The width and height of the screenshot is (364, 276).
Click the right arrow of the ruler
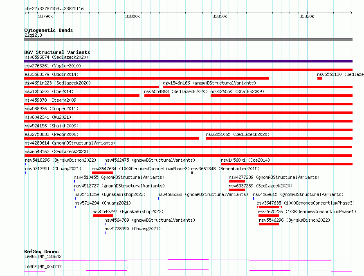point(351,13)
